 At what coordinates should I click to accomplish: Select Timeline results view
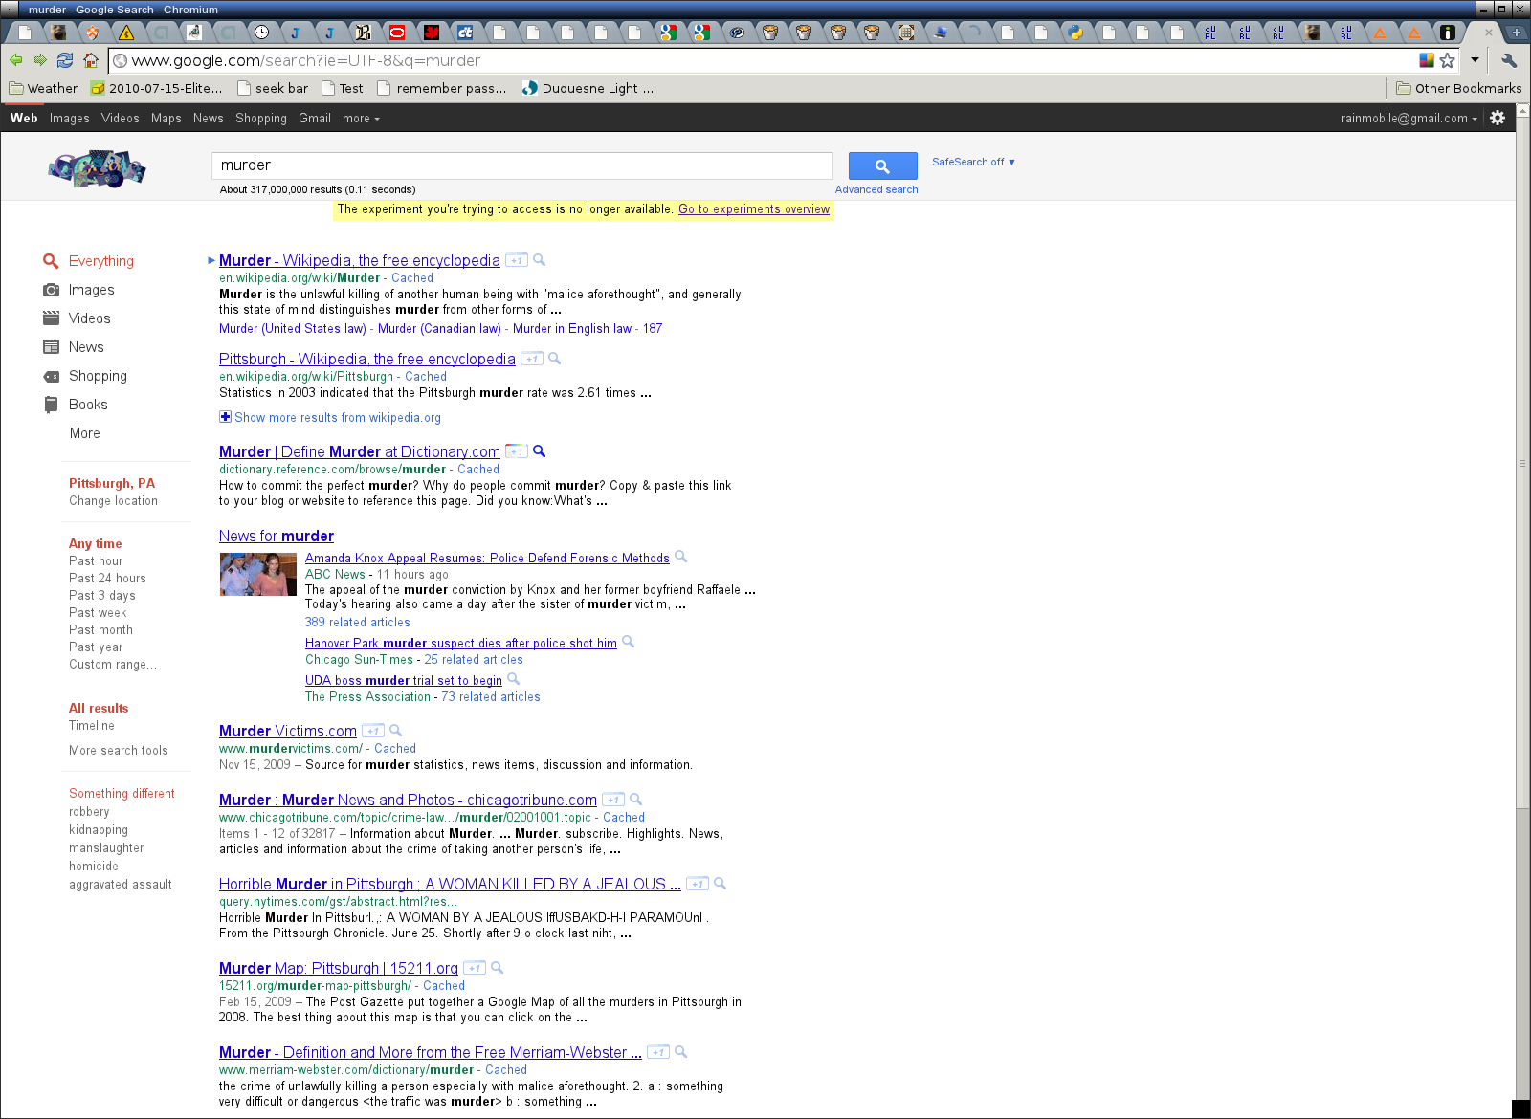92,726
